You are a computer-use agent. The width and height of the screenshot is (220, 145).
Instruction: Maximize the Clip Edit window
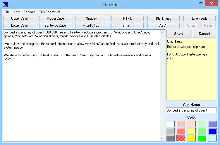click(201, 4)
